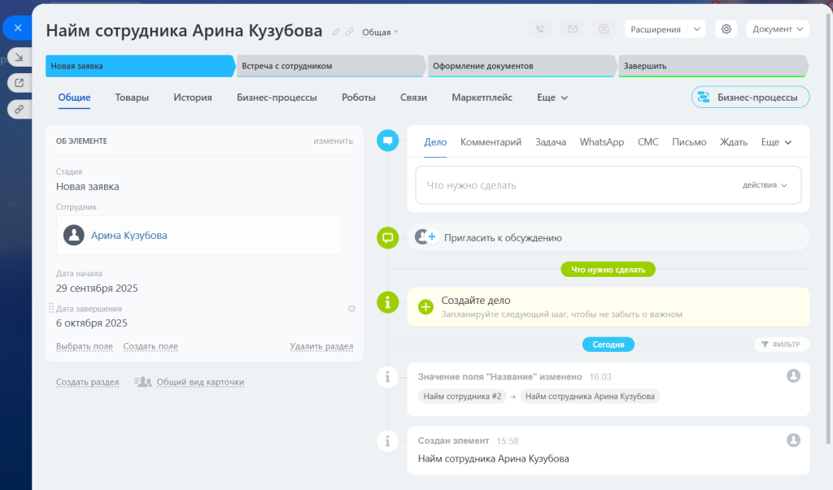Click the pencil icon to rename the title
833x490 pixels.
(337, 32)
